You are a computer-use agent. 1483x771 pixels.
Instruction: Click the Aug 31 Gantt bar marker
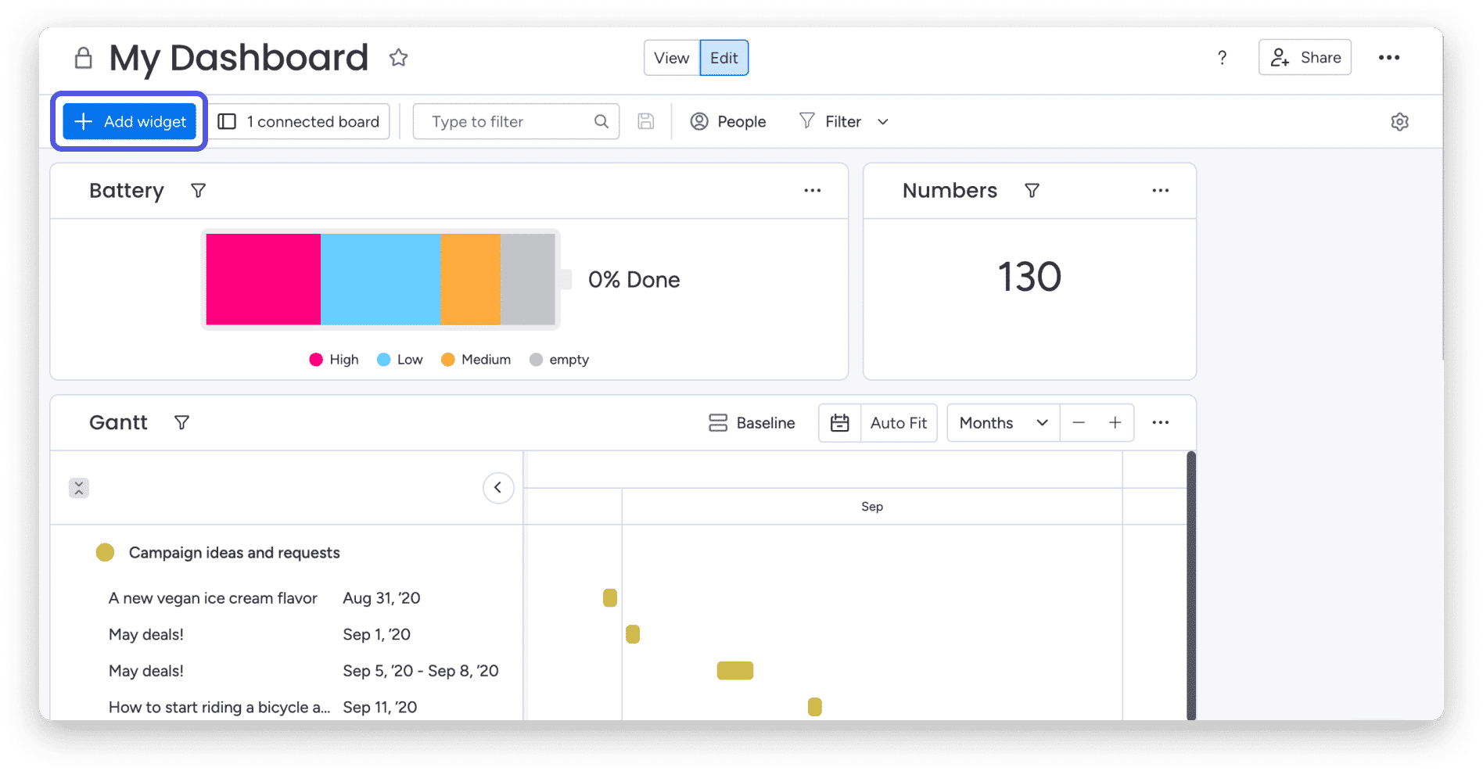click(610, 598)
